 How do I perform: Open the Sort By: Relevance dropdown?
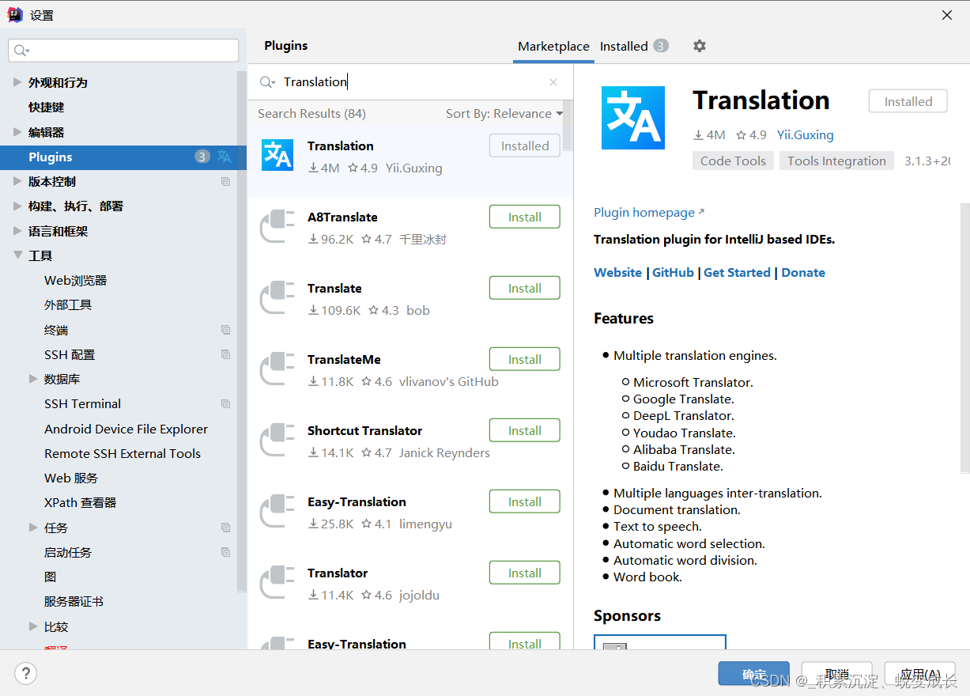[504, 114]
